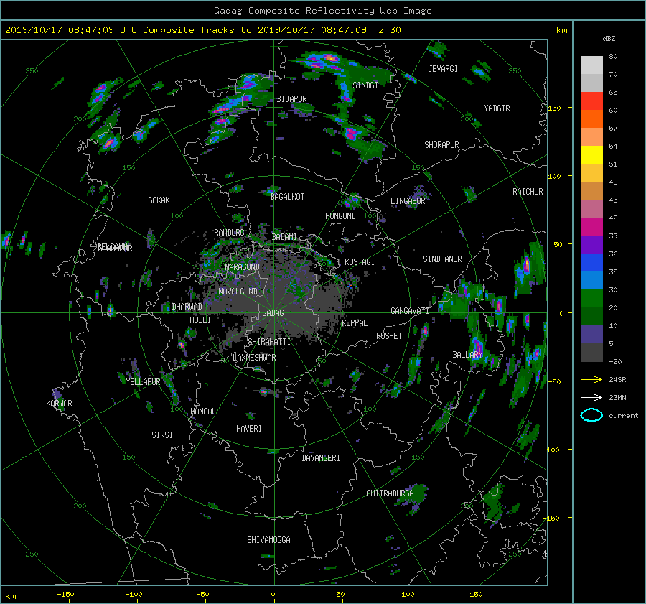This screenshot has height=604, width=646.
Task: Click the KOPPAL city label
Action: (355, 323)
